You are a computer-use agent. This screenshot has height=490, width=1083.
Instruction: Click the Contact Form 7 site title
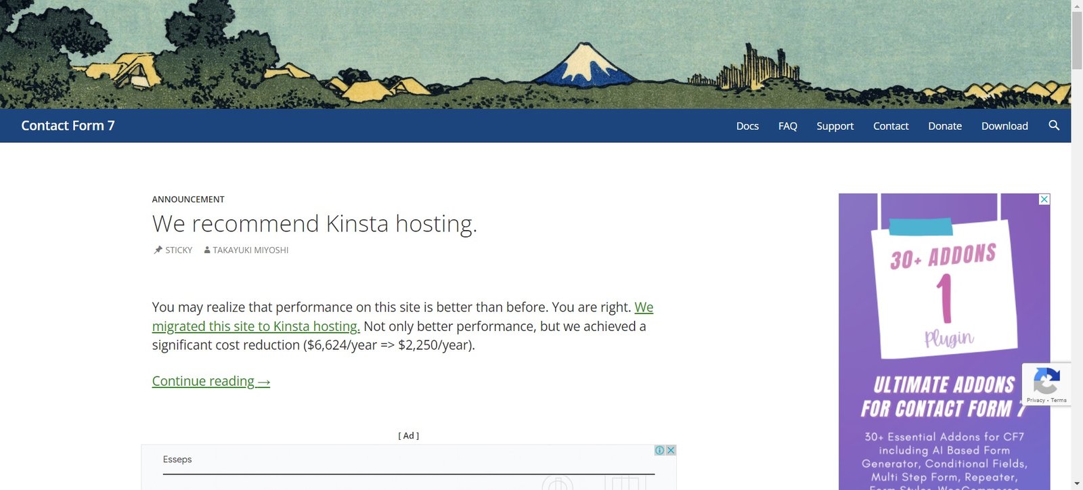coord(68,125)
